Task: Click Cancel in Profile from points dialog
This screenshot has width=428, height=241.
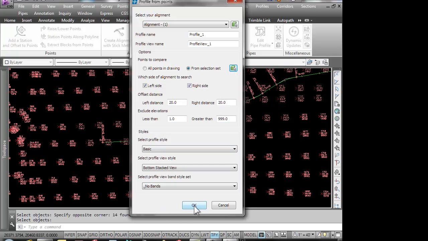Action: pyautogui.click(x=223, y=205)
